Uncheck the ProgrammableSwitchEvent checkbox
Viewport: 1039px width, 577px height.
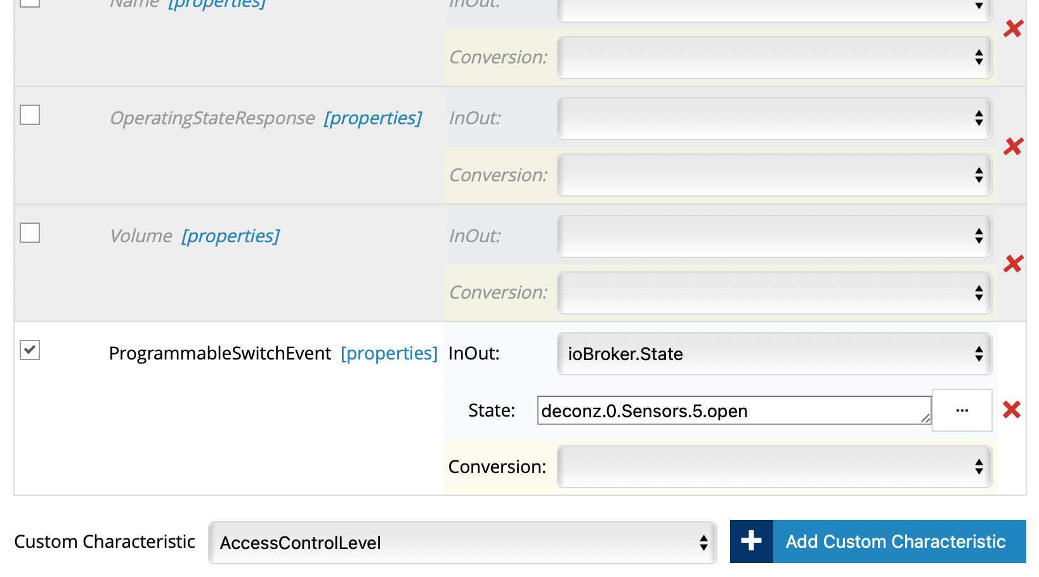30,350
